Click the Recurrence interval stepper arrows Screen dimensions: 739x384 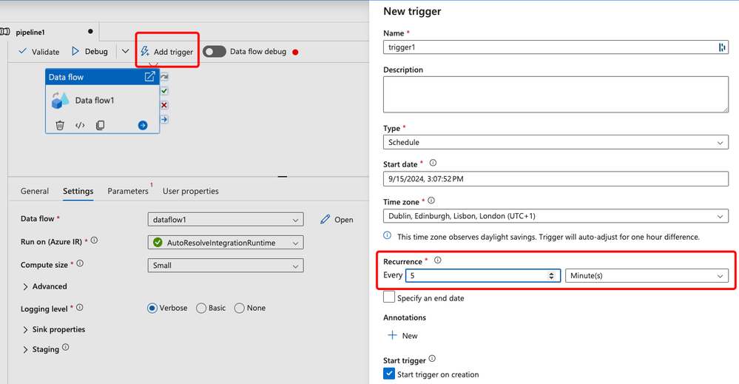pos(551,276)
